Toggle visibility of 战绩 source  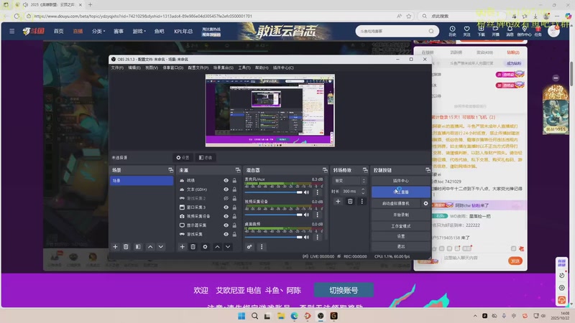tap(226, 181)
